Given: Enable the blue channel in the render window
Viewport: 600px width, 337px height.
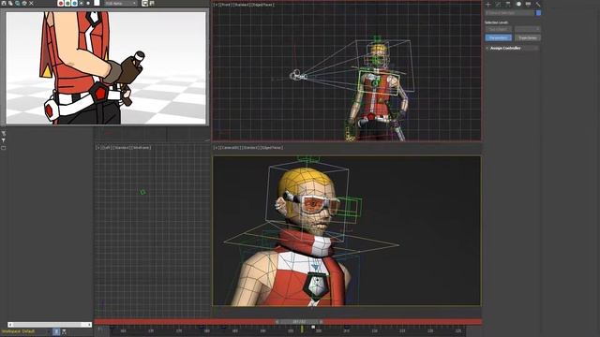Looking at the screenshot, I should tap(74, 4).
